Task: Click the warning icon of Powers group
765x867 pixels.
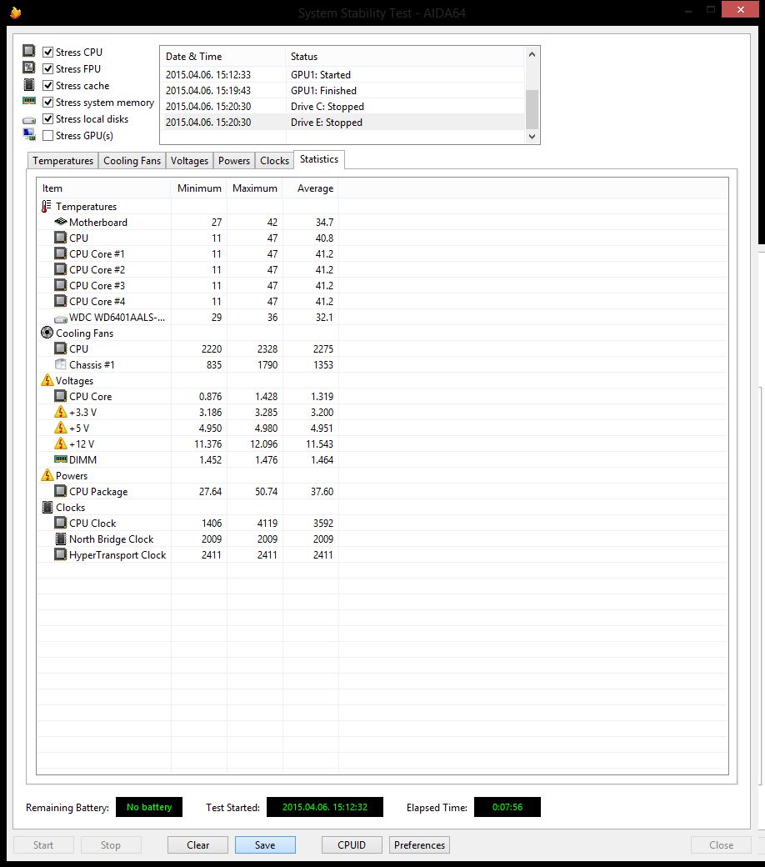Action: [x=47, y=475]
